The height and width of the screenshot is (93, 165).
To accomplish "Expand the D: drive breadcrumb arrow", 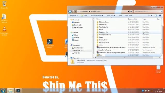I will click(101, 11).
